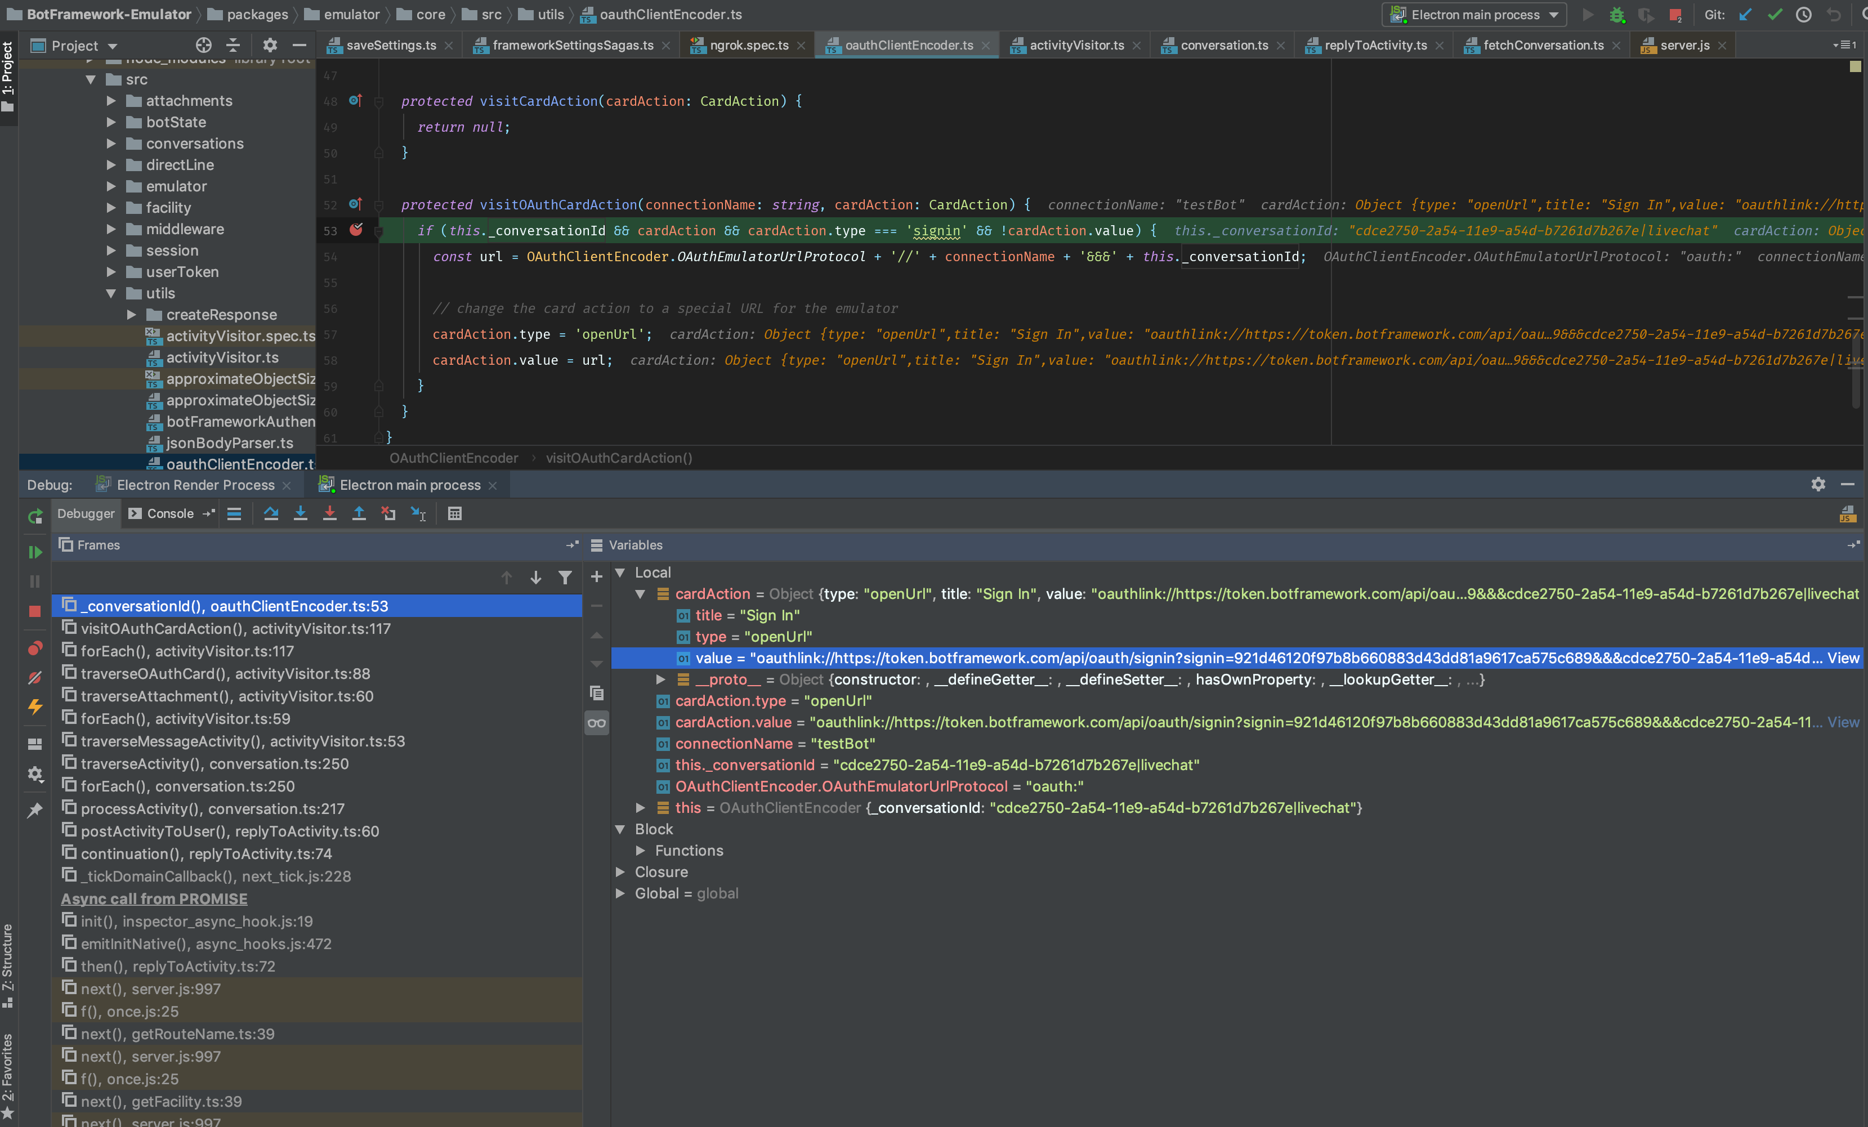Click the Force Step Into red arrow
1868x1127 pixels.
(330, 514)
